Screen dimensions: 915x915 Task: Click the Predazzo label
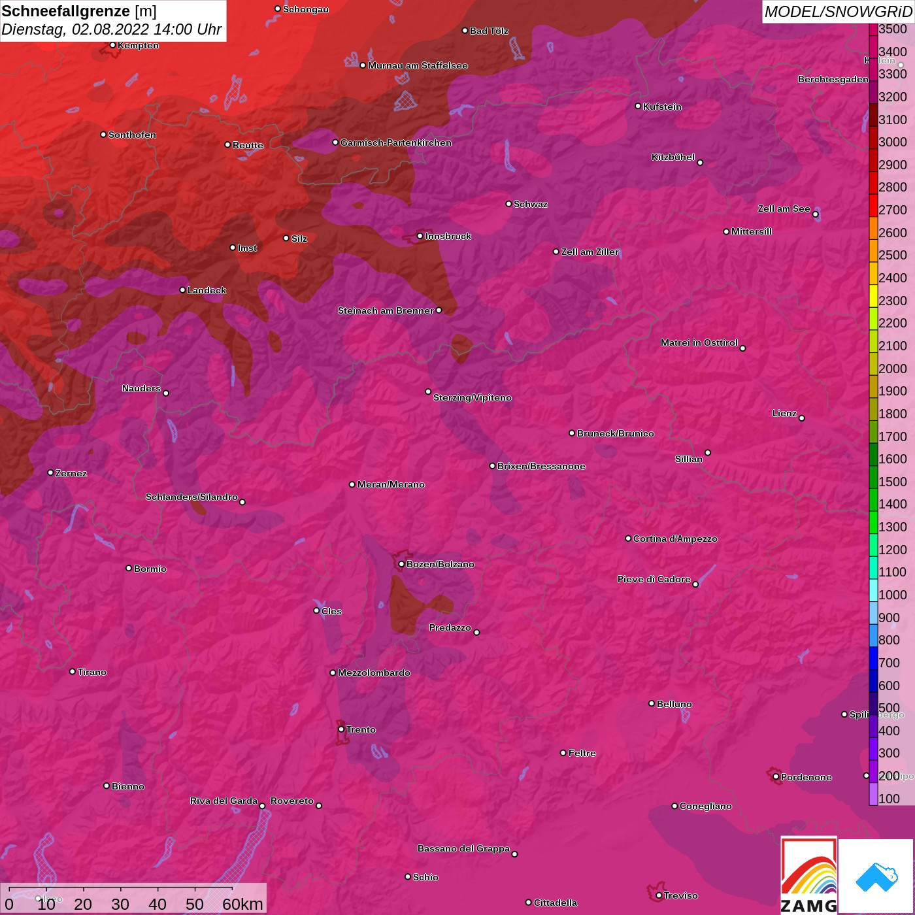450,627
